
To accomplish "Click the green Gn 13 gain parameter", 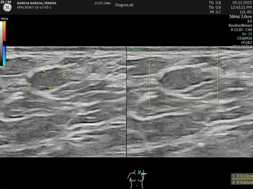I will (247, 34).
